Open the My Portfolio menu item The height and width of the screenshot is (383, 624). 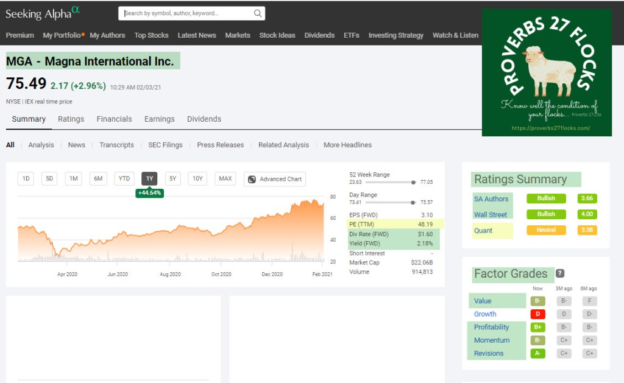(62, 35)
